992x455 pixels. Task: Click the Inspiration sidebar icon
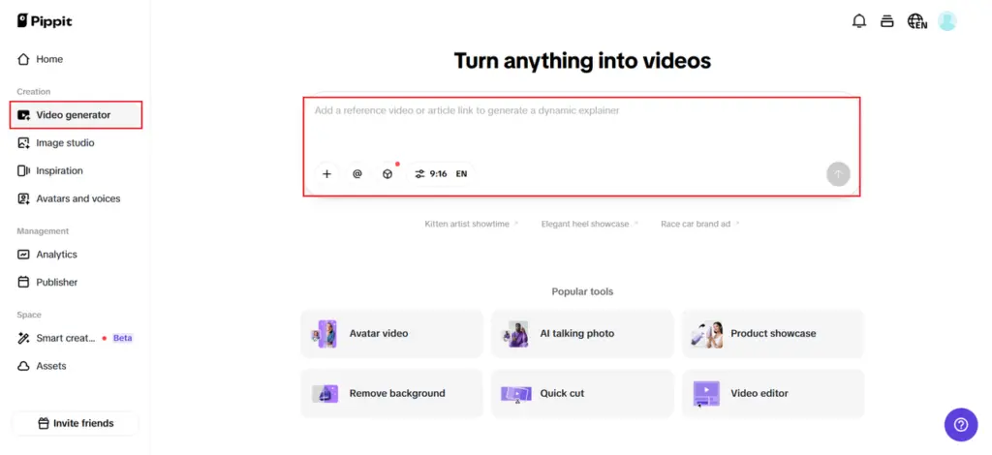(23, 170)
